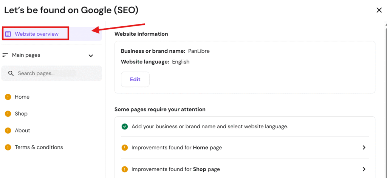Open Improvements found for Home page
This screenshot has height=178, width=387.
coord(245,148)
